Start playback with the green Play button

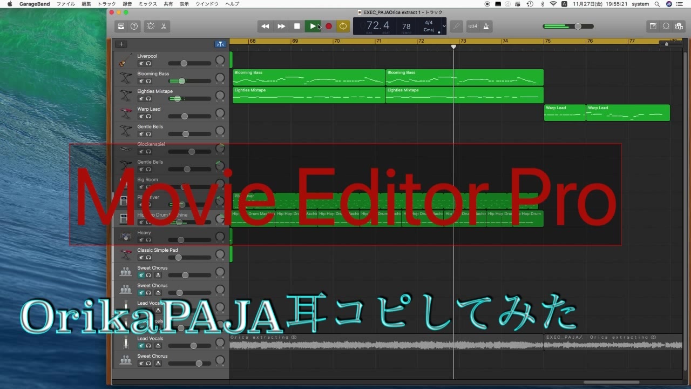pos(313,26)
